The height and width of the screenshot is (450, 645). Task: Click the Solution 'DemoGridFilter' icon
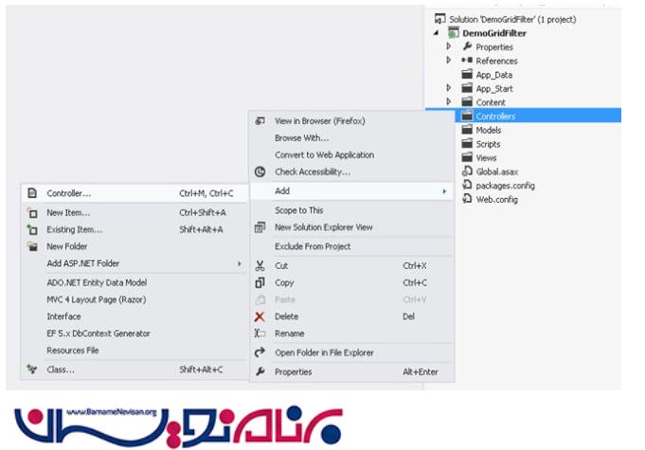point(440,19)
